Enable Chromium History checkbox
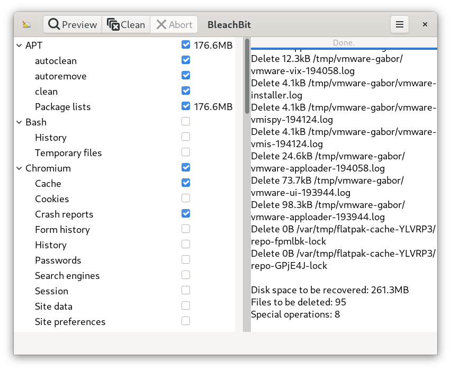 (186, 244)
